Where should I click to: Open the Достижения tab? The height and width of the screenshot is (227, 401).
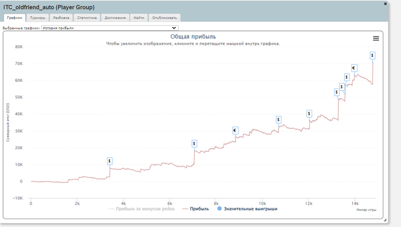pyautogui.click(x=115, y=18)
